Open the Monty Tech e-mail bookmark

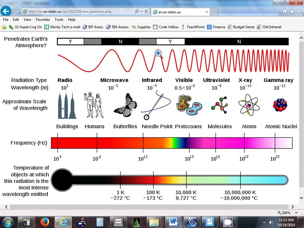click(62, 27)
